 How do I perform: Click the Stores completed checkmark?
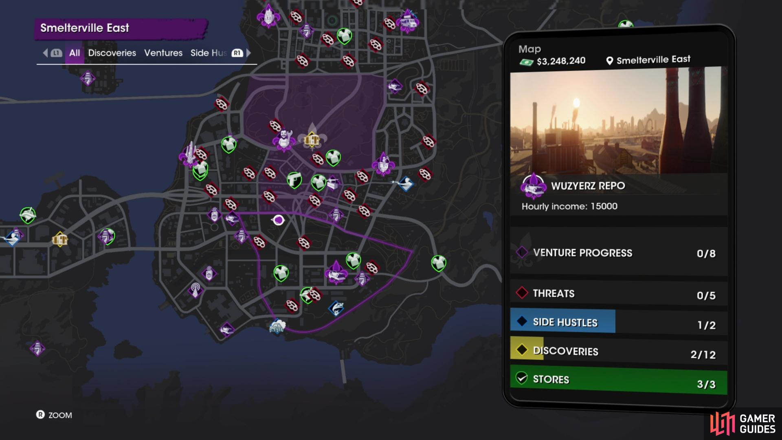(x=522, y=378)
